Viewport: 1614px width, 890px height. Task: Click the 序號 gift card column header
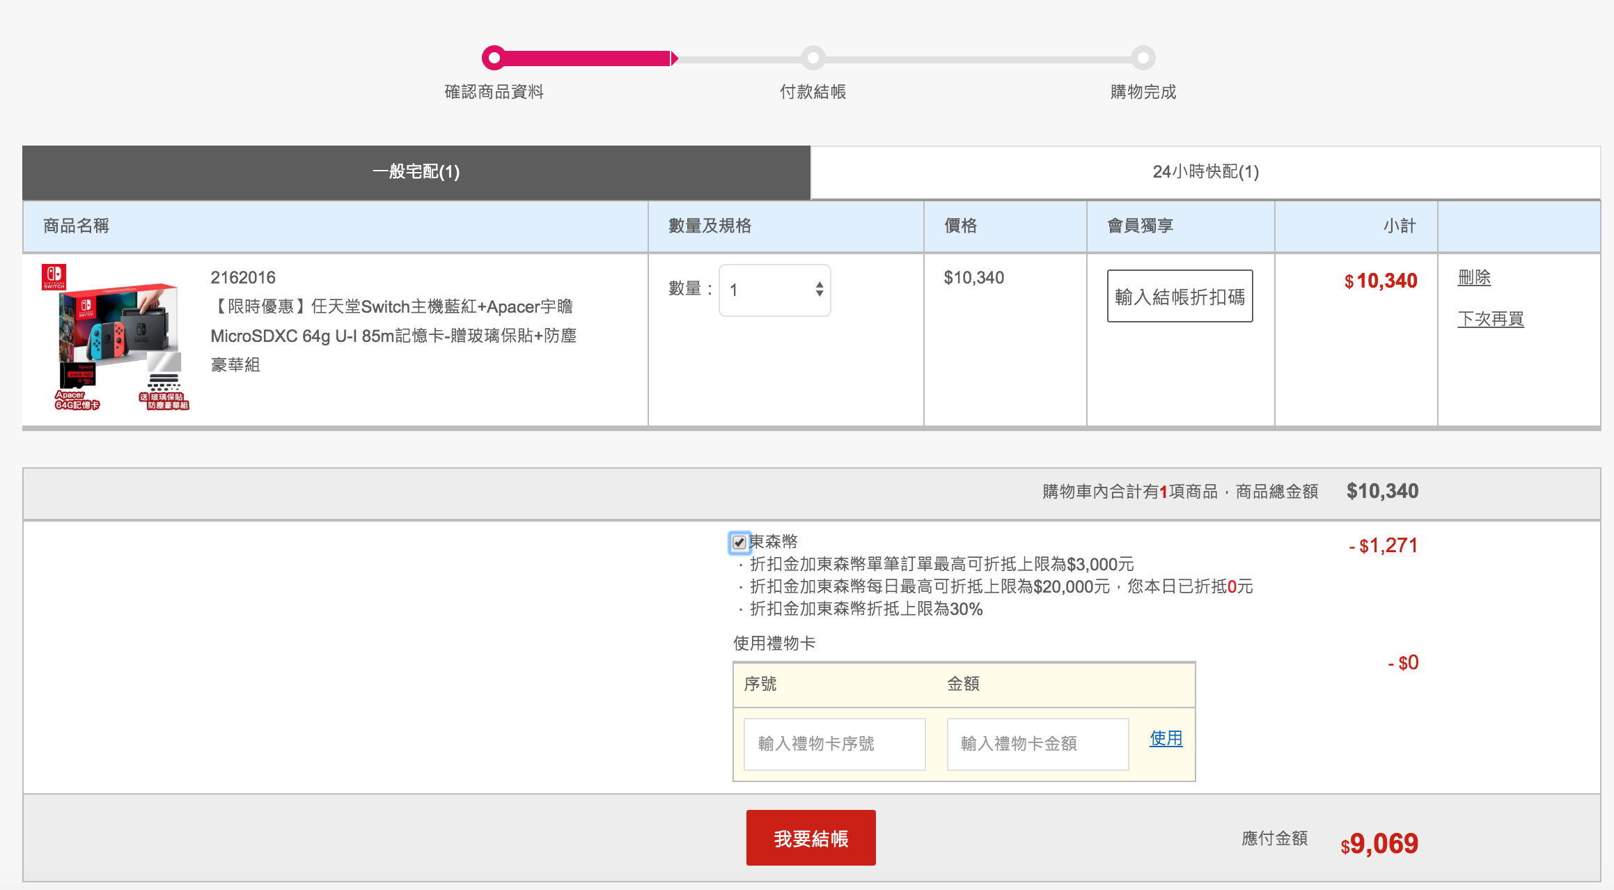(760, 684)
